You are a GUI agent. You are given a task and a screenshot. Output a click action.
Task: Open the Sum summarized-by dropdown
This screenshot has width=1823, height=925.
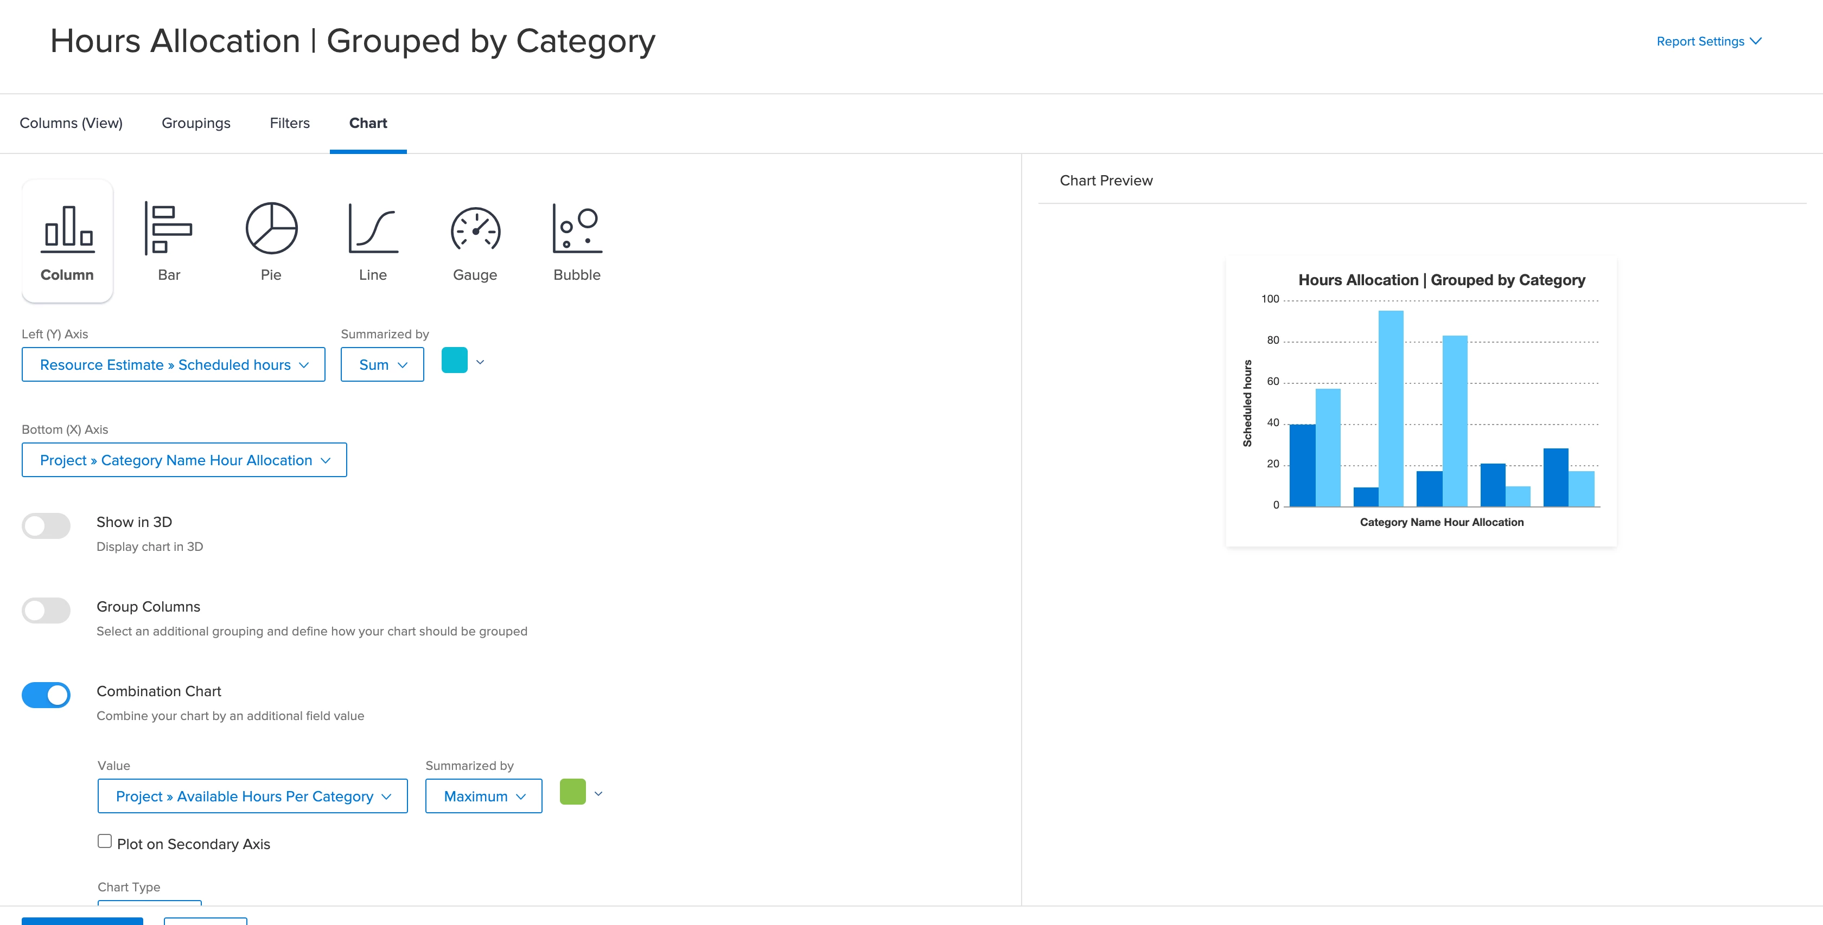pos(382,365)
